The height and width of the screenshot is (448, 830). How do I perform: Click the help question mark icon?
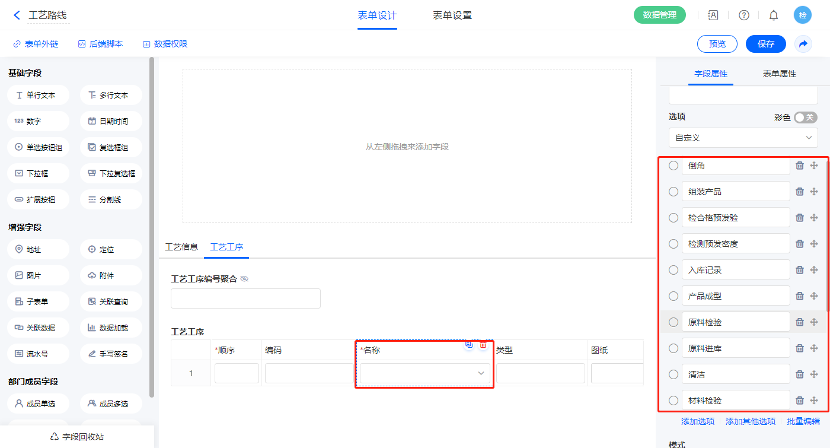pyautogui.click(x=744, y=15)
